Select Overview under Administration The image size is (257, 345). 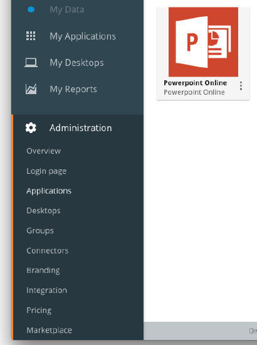pyautogui.click(x=43, y=151)
